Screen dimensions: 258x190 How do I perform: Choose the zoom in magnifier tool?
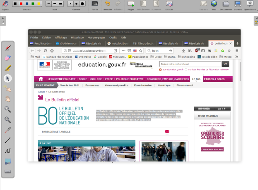pos(7,109)
